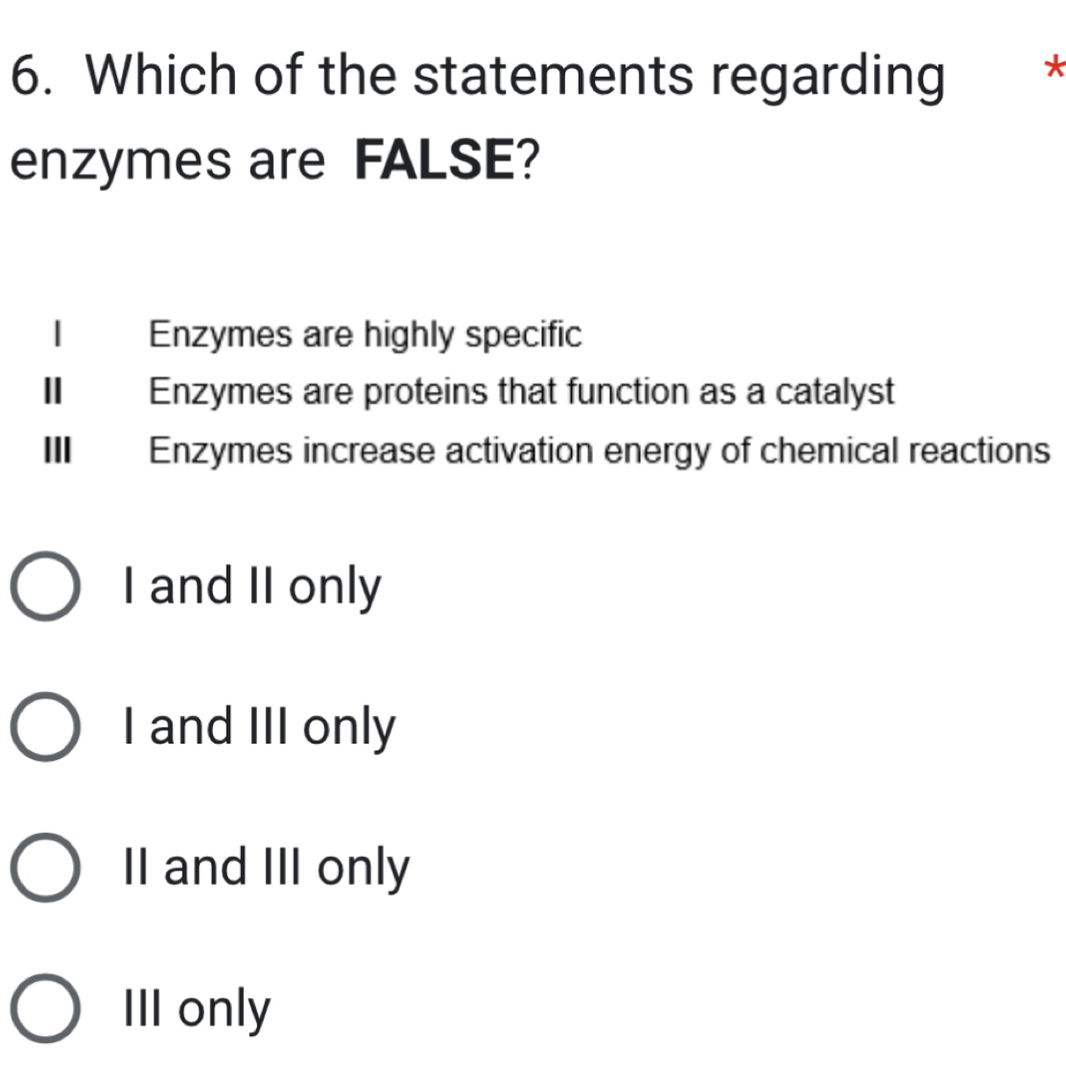Click the roman numeral II marker
1066x1091 pixels.
(55, 391)
